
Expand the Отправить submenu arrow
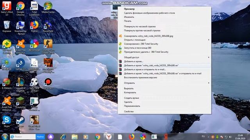click(x=209, y=83)
